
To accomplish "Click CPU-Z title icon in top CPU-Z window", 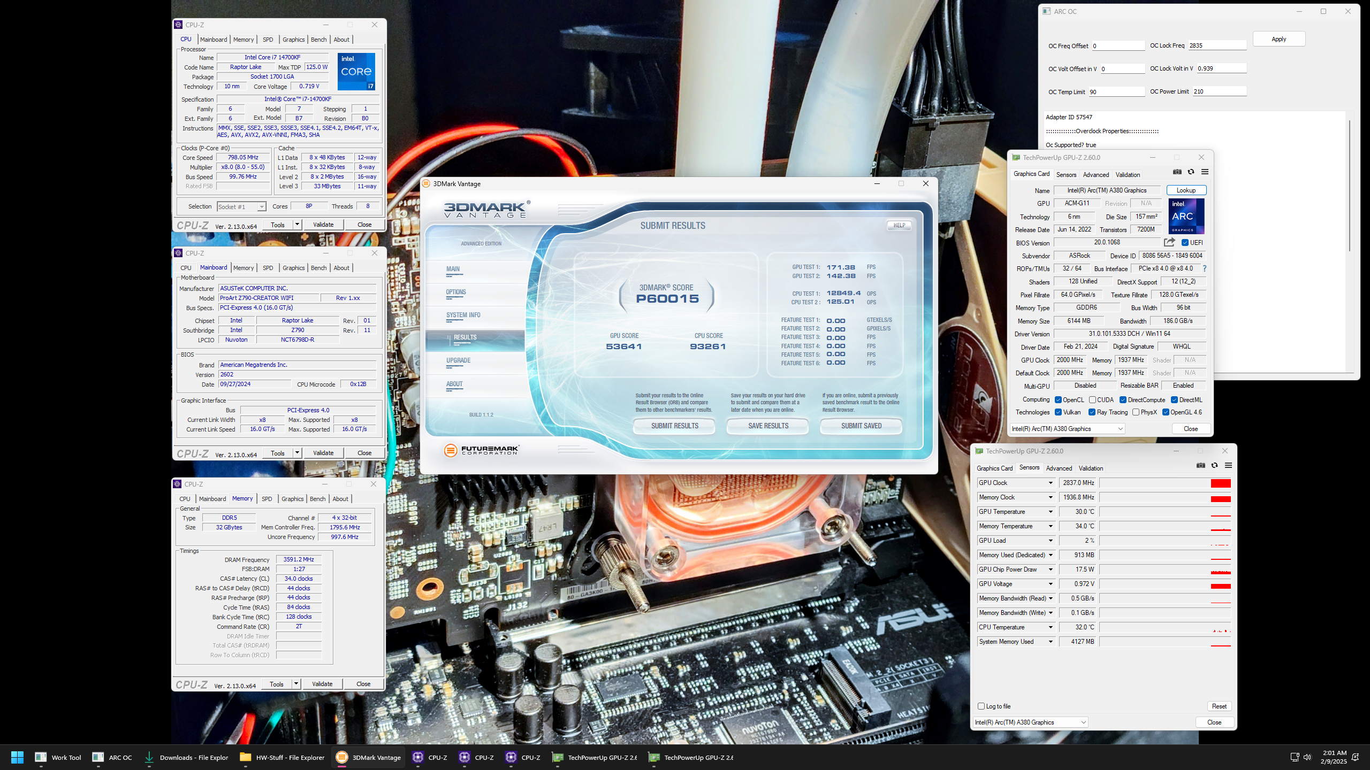I will 179,25.
